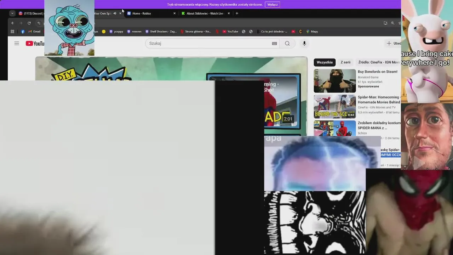Open Buy Bonelords on Steam title
This screenshot has width=453, height=255.
[378, 72]
